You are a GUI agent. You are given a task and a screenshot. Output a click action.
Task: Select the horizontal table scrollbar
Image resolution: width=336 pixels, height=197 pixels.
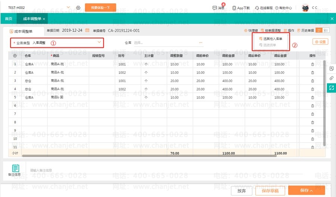(x=149, y=156)
